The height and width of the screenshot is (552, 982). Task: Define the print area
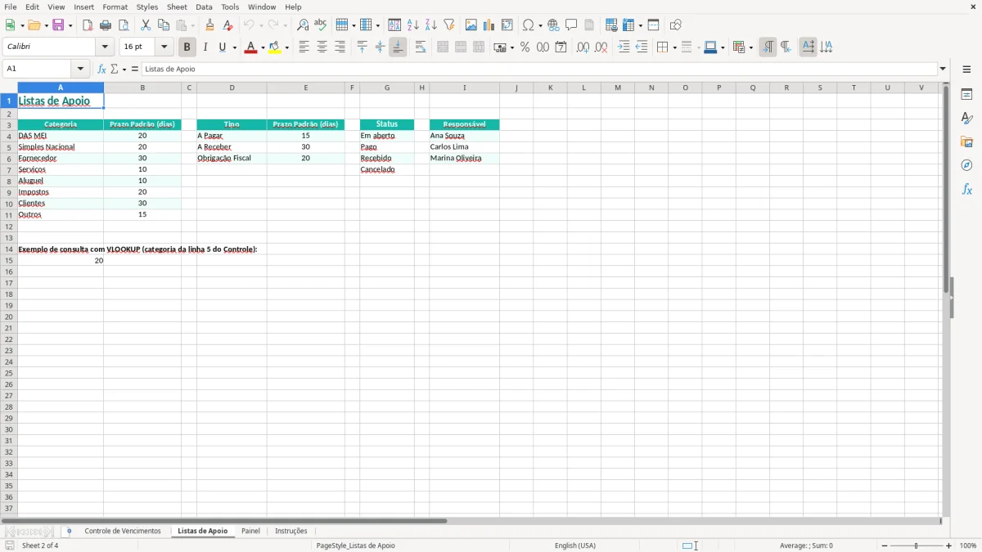[611, 25]
